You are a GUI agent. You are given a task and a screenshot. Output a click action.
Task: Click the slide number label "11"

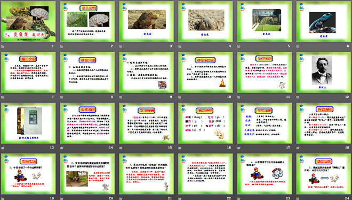pos(288,97)
